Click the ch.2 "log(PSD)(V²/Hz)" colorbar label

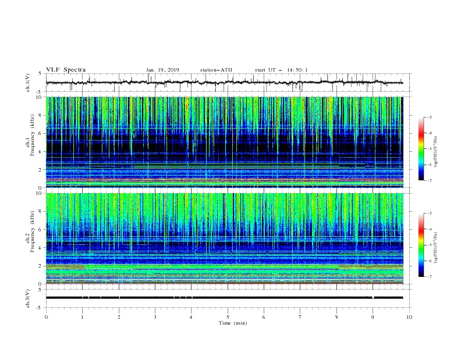(435, 248)
